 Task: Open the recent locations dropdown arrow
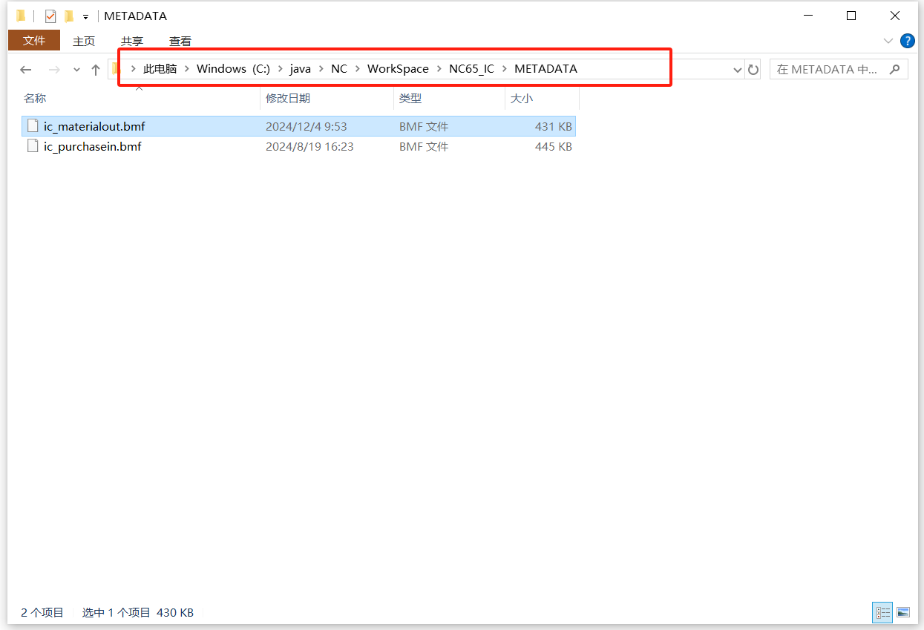pos(76,70)
